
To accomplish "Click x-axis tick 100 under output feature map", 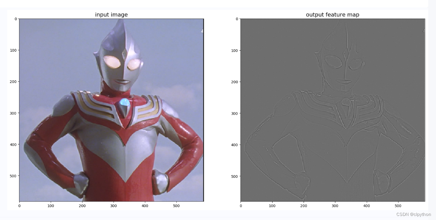I will (x=272, y=205).
